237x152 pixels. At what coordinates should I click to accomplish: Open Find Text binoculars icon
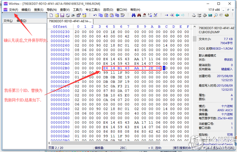(x=134, y=15)
